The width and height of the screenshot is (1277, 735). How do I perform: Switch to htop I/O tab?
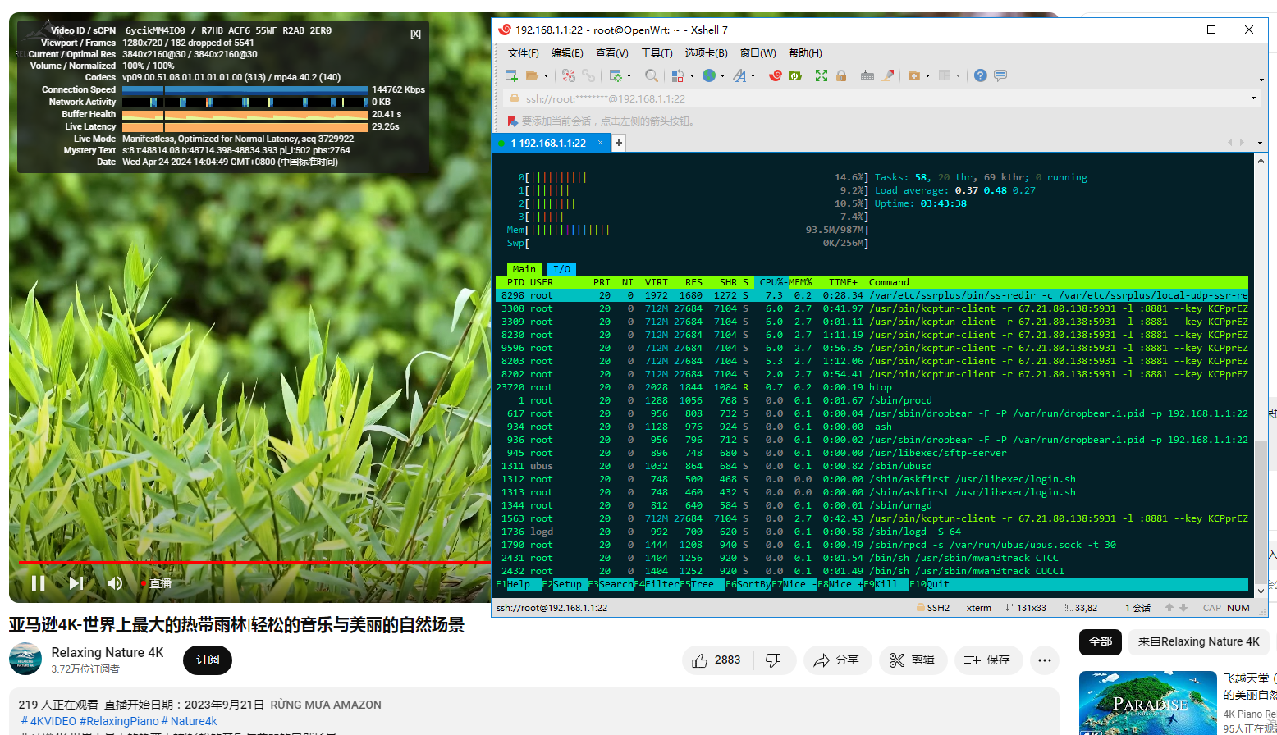tap(561, 269)
